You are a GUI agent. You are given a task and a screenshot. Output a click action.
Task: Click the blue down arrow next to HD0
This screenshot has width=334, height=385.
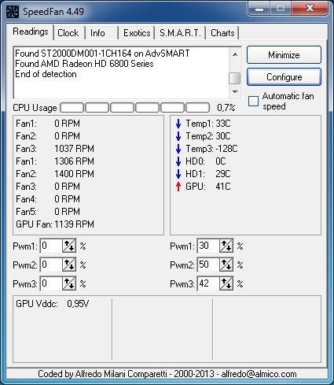tap(178, 161)
